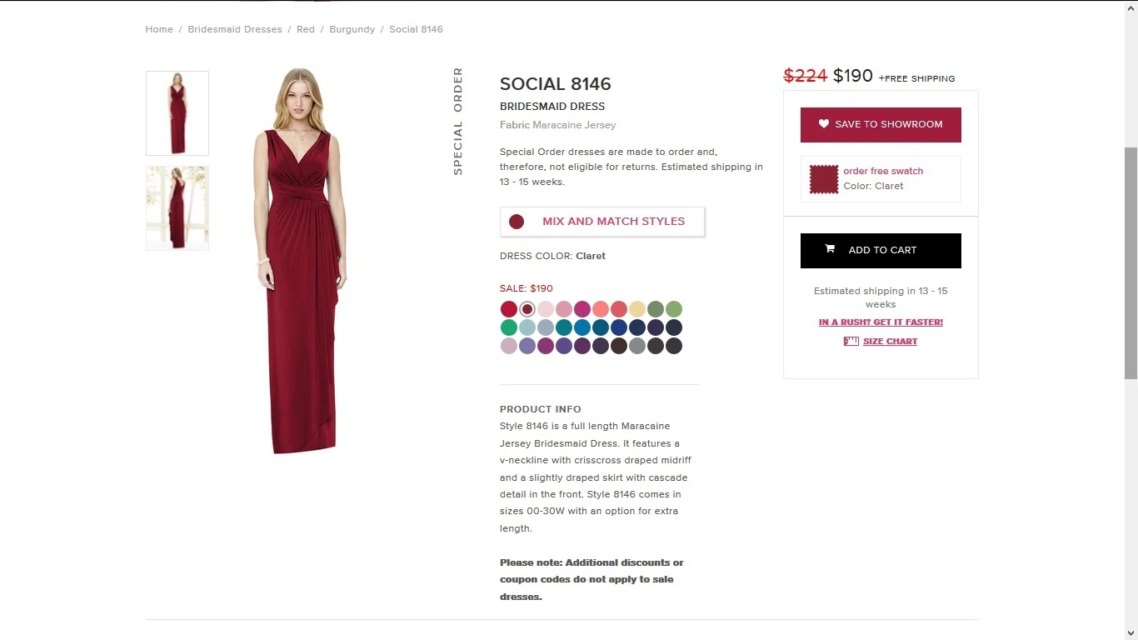Choose the emerald green dress color swatch
This screenshot has height=640, width=1138.
509,327
